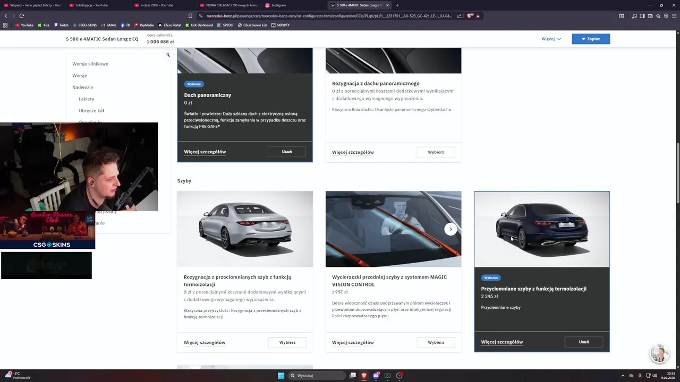Click the Windows taskbar search box

point(318,376)
